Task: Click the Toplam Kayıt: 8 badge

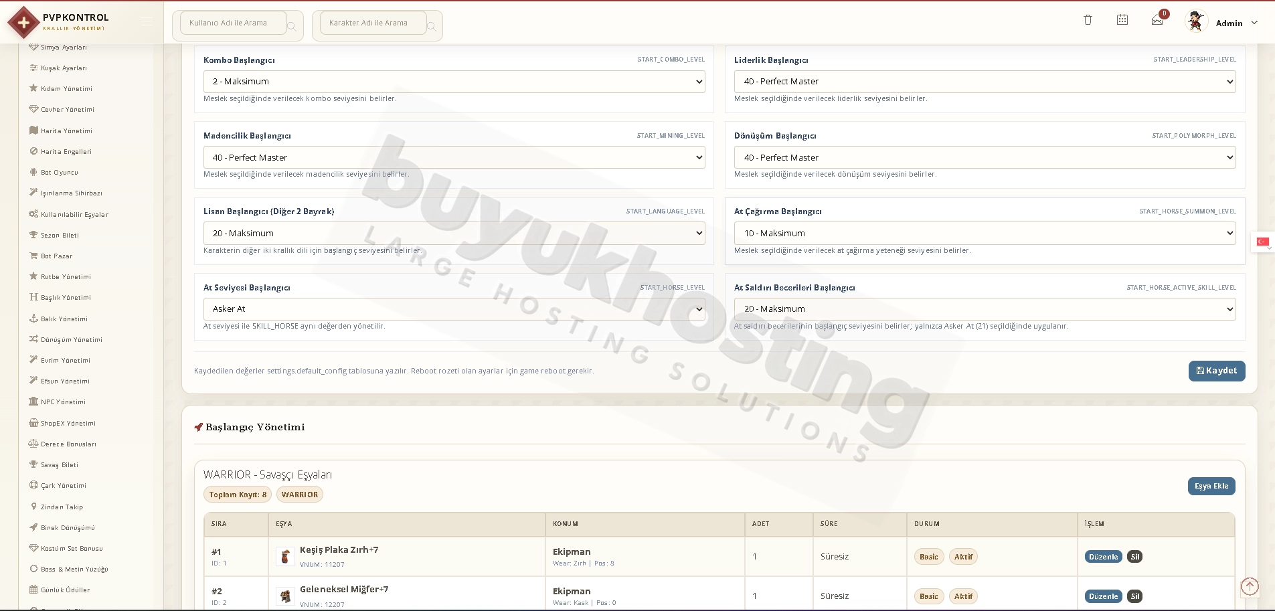Action: tap(238, 495)
